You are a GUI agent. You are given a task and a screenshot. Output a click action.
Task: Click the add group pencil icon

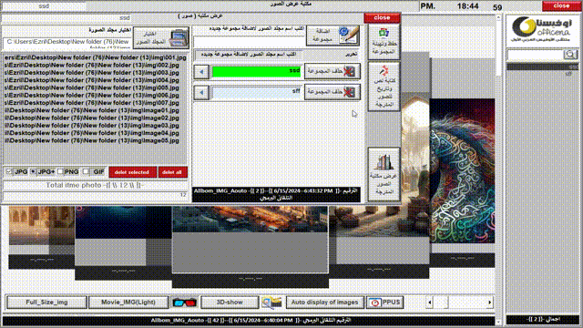[x=349, y=35]
